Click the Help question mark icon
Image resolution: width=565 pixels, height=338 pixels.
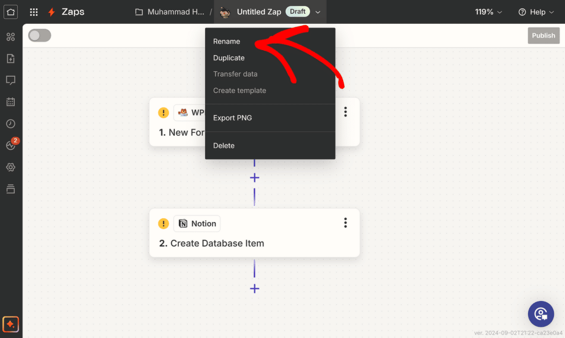coord(522,12)
